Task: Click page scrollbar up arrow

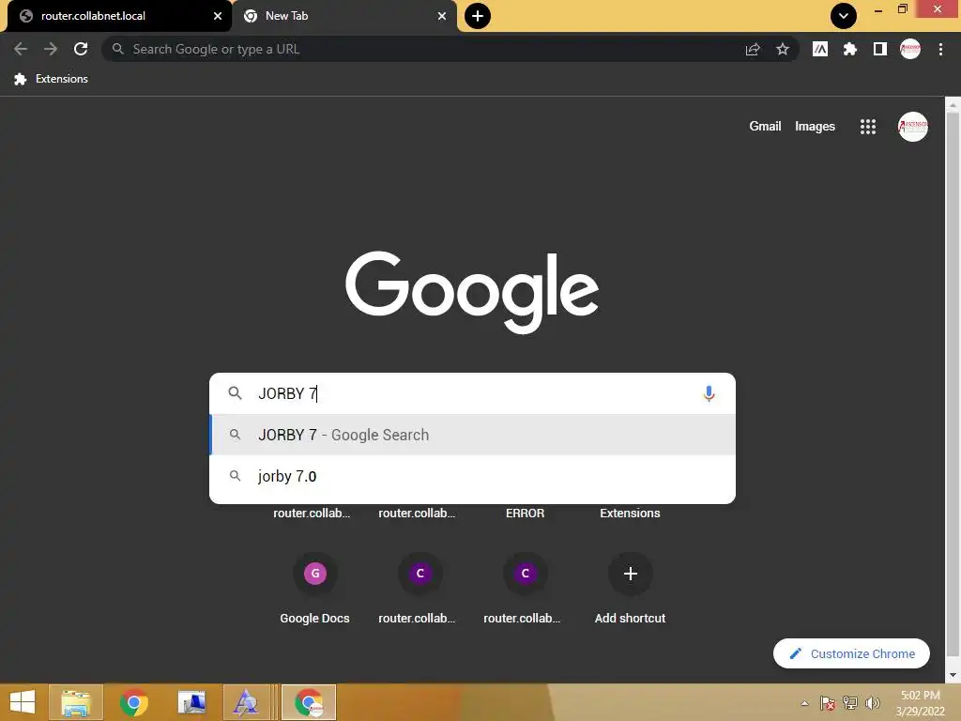Action: pos(953,105)
